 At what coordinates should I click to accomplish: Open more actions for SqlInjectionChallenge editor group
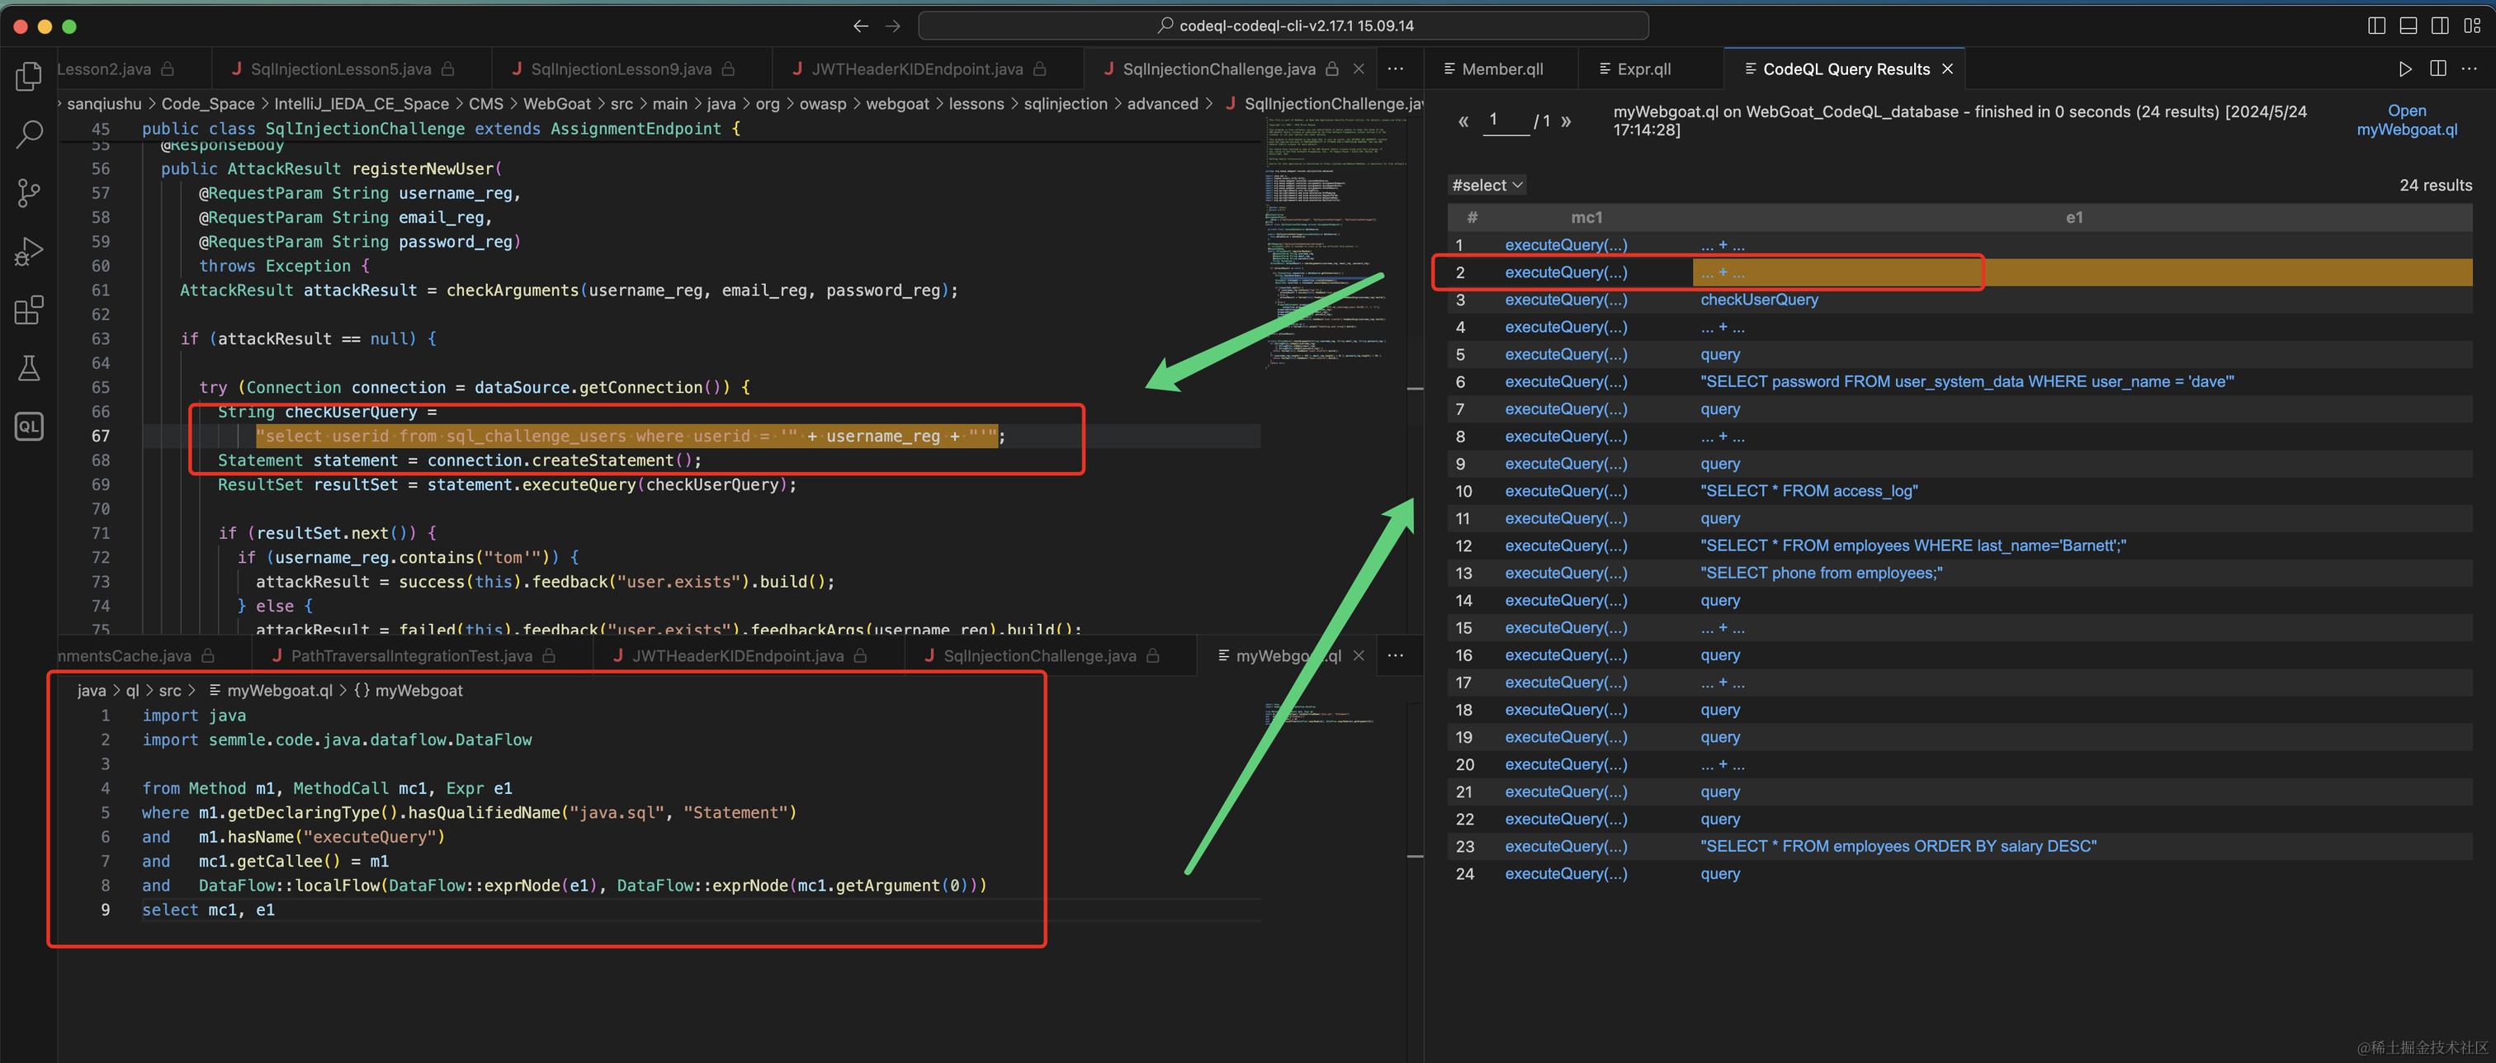click(x=1395, y=69)
